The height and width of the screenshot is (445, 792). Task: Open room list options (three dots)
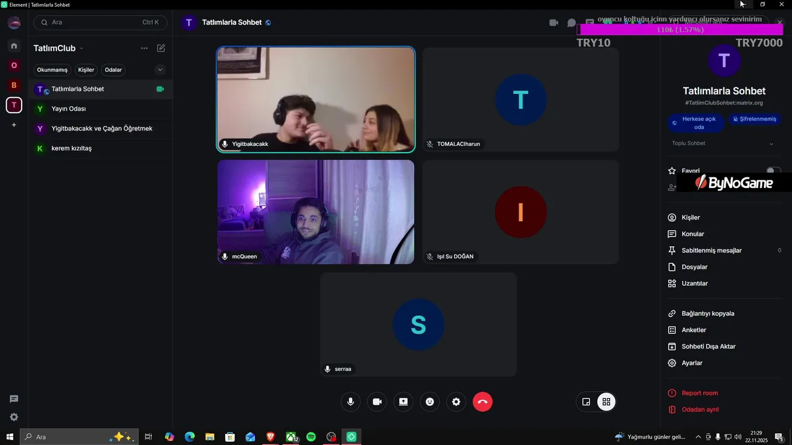[x=144, y=48]
